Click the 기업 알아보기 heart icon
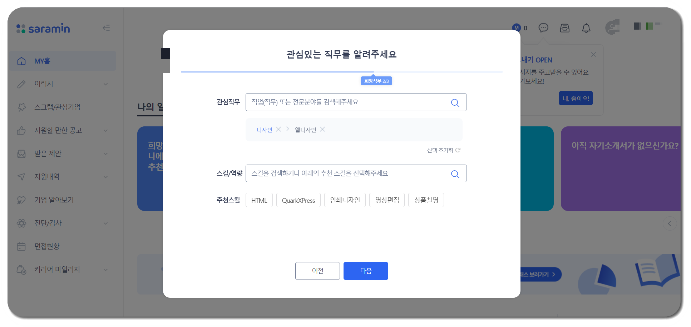The height and width of the screenshot is (327, 691). pyautogui.click(x=21, y=200)
